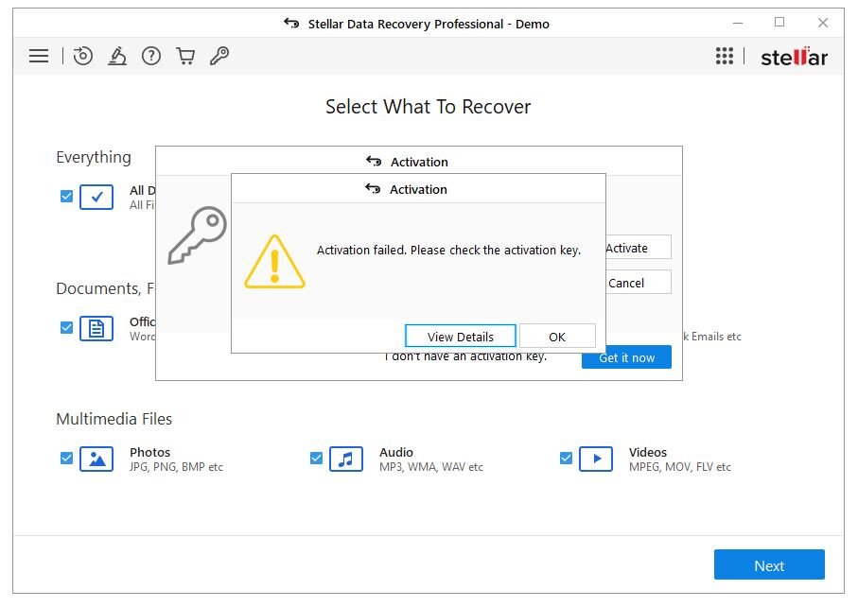Screen dimensions: 858x607
Task: Open the hamburger main menu
Action: (x=39, y=57)
